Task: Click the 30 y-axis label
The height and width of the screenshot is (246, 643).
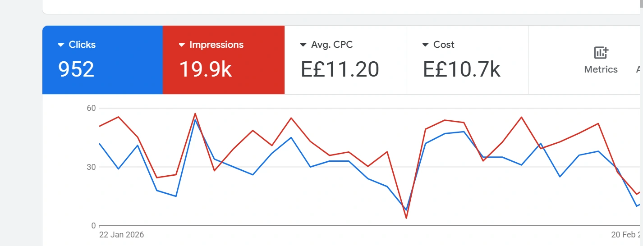Action: (x=92, y=167)
